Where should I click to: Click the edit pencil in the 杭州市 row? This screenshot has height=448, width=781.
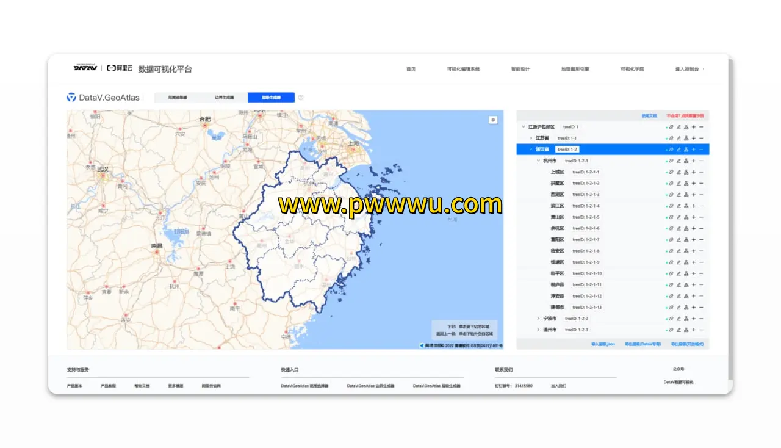coord(678,161)
